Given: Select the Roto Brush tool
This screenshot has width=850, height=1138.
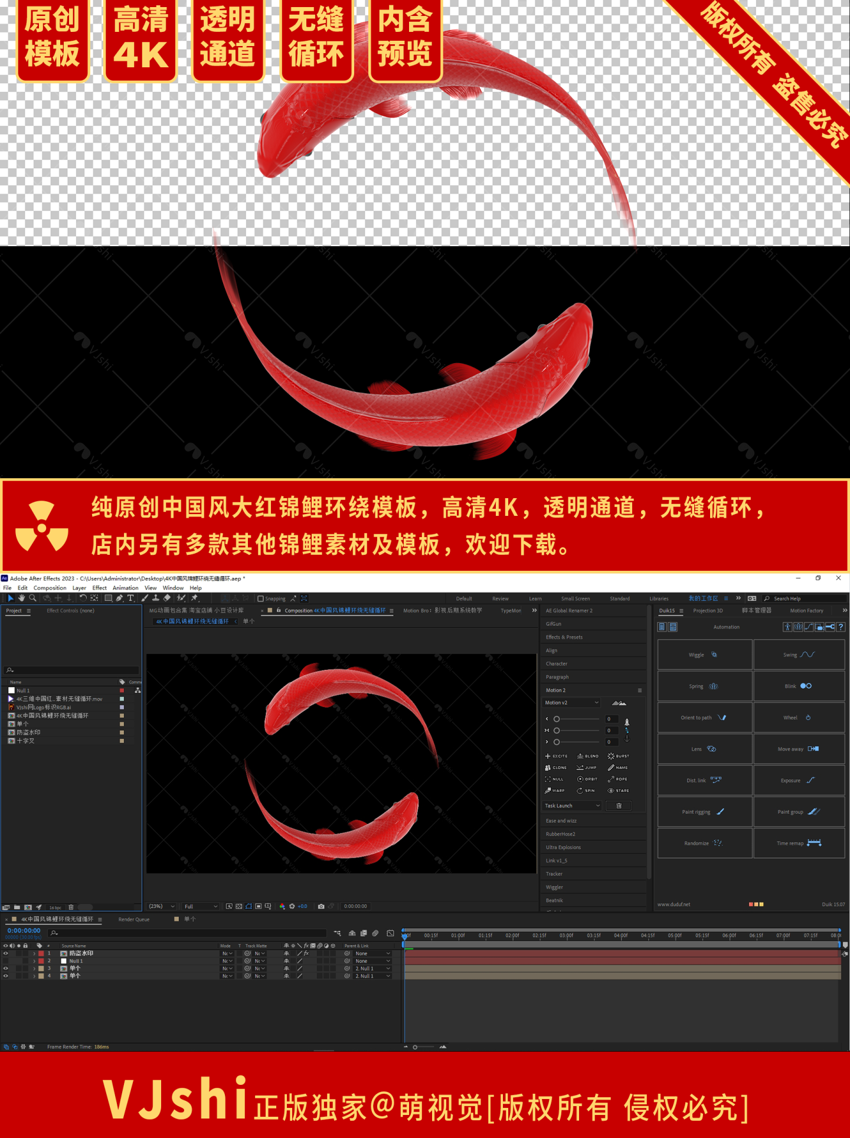Looking at the screenshot, I should point(181,598).
